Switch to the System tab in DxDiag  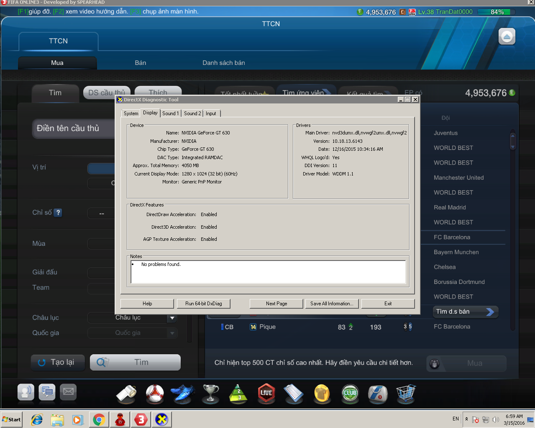[131, 113]
